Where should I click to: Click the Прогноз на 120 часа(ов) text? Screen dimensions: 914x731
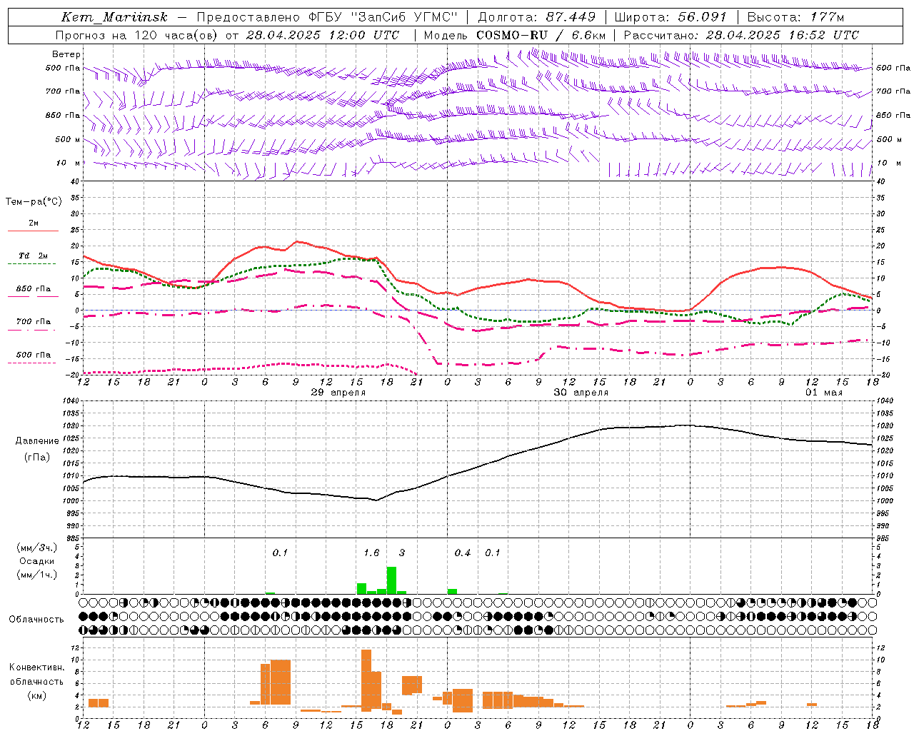(137, 35)
